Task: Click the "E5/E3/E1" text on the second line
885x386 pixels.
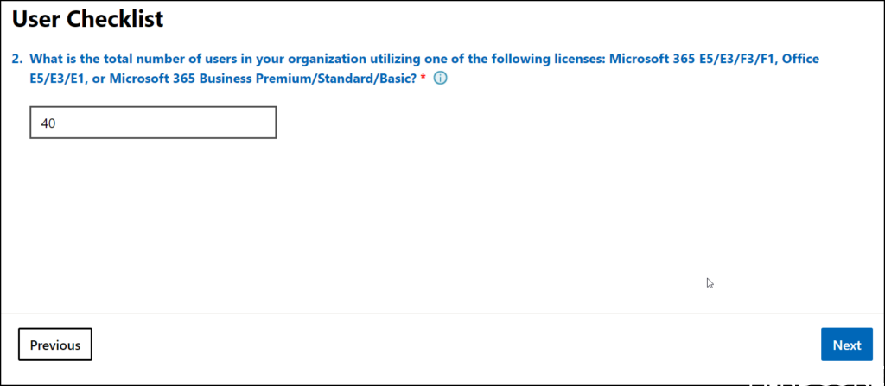Action: 58,79
